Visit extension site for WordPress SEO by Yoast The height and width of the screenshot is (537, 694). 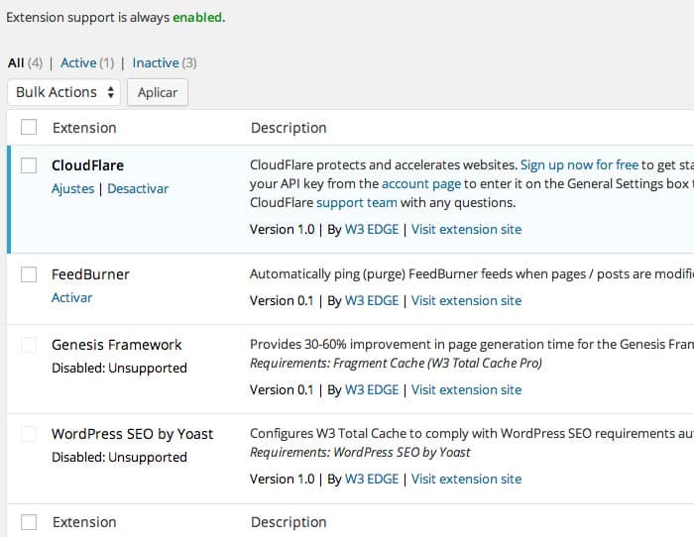point(467,480)
